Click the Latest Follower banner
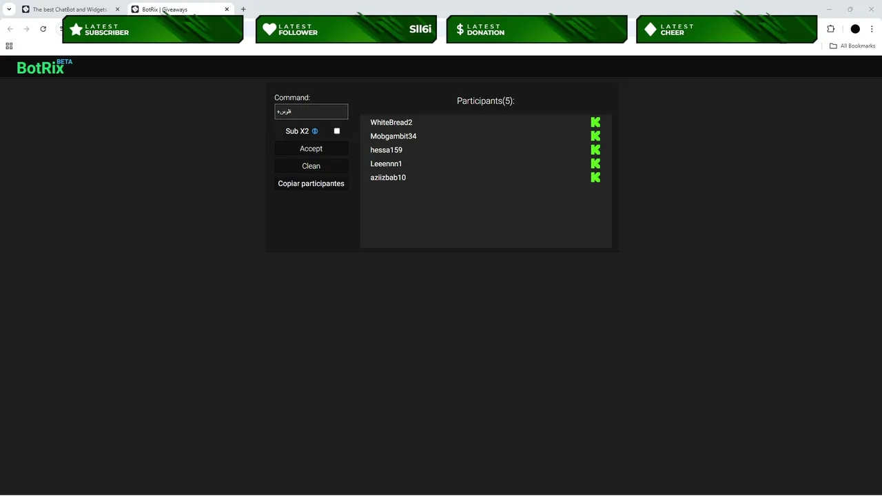The image size is (882, 496). (347, 30)
